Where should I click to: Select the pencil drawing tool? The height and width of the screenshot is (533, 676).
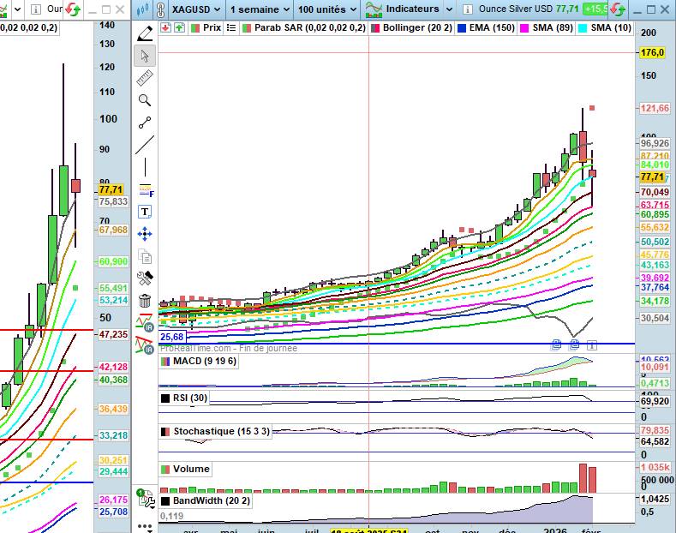(x=145, y=33)
